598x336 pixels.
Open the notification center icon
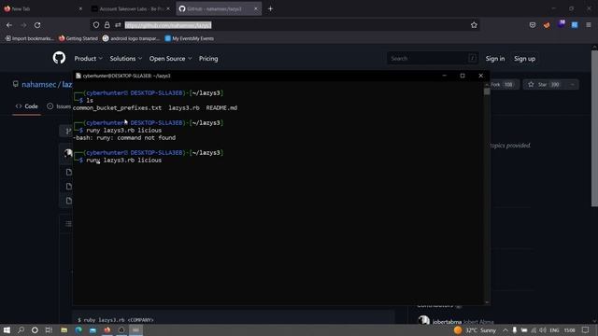tap(586, 330)
